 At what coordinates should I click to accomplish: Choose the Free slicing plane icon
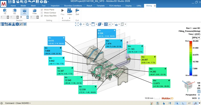click(x=34, y=11)
